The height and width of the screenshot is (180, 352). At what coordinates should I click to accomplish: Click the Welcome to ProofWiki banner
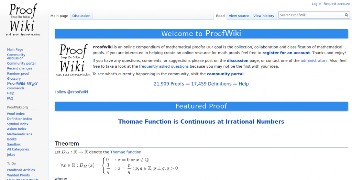click(201, 34)
